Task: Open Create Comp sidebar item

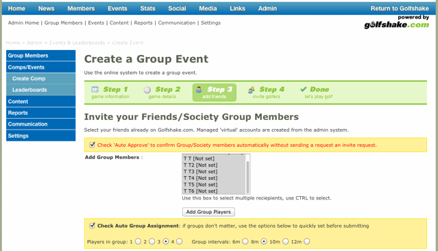Action: 40,79
